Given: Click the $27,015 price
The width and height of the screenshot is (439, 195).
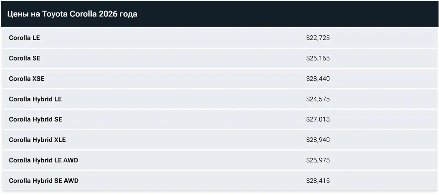Looking at the screenshot, I should pos(318,119).
